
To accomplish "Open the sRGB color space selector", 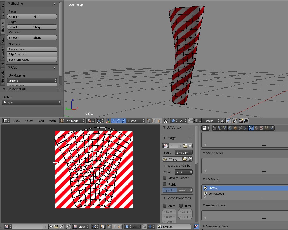I will click(183, 172).
